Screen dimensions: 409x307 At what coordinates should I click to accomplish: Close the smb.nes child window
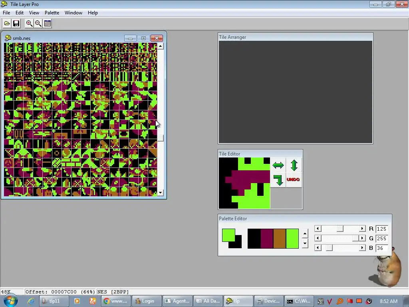[x=157, y=38]
